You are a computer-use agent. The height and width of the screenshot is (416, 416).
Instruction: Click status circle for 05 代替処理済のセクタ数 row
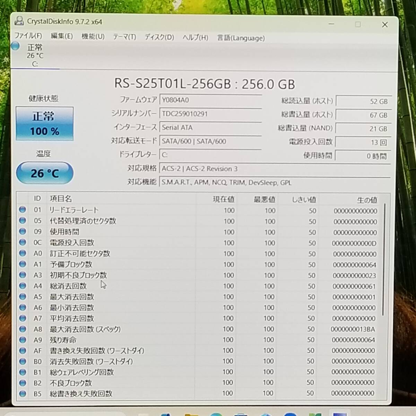[x=23, y=220]
